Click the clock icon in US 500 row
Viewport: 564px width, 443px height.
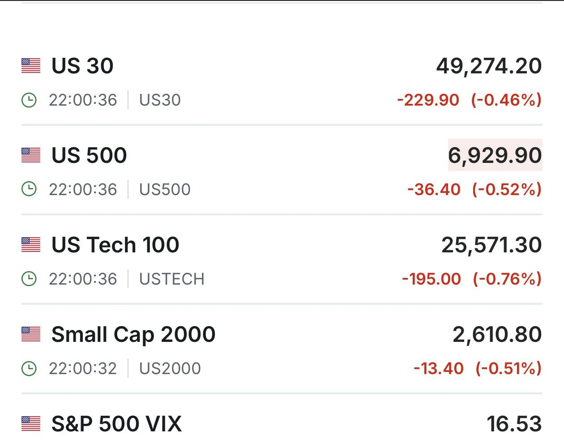coord(29,189)
